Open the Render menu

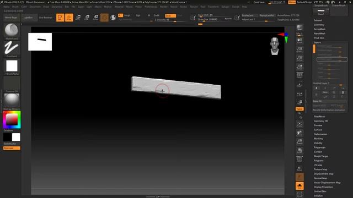pos(164,7)
